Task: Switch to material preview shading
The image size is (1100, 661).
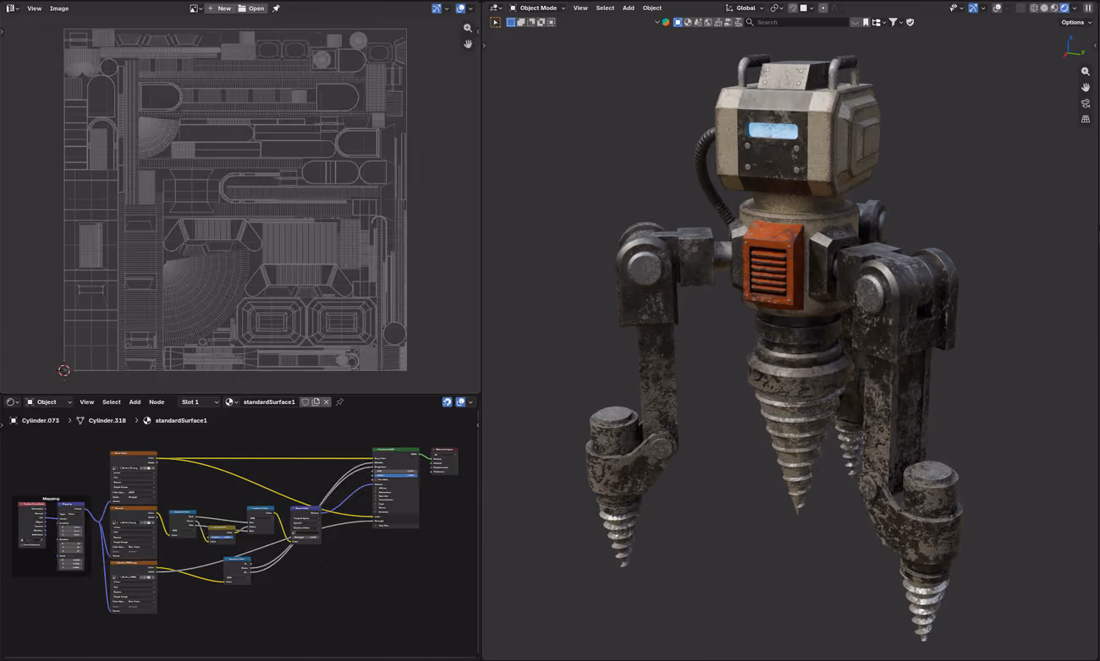Action: coord(1054,8)
